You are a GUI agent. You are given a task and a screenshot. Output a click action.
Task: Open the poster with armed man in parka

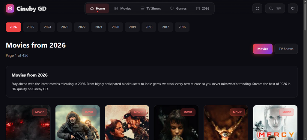(x=78, y=123)
